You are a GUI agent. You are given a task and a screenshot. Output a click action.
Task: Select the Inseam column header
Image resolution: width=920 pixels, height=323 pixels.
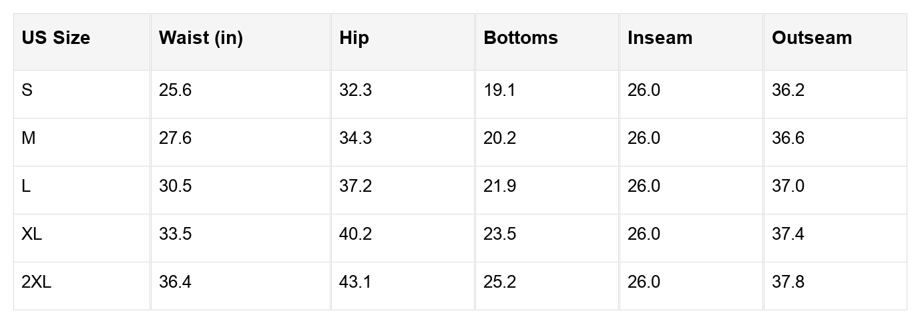click(x=660, y=38)
